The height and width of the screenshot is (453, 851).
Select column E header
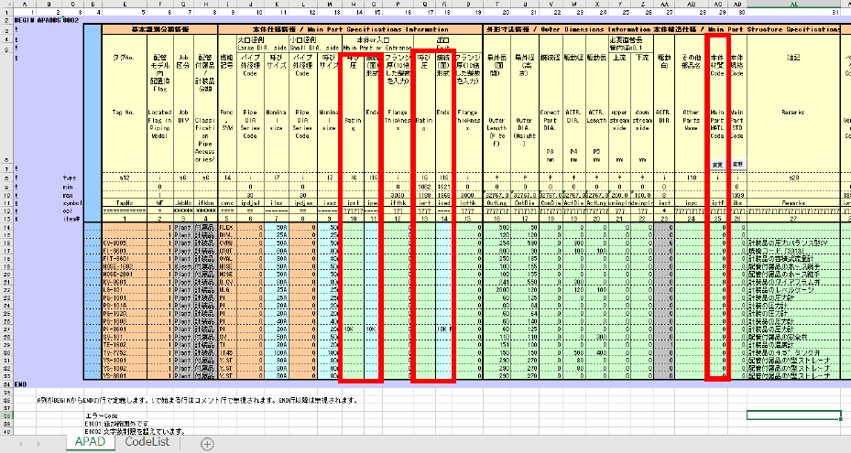[x=125, y=4]
